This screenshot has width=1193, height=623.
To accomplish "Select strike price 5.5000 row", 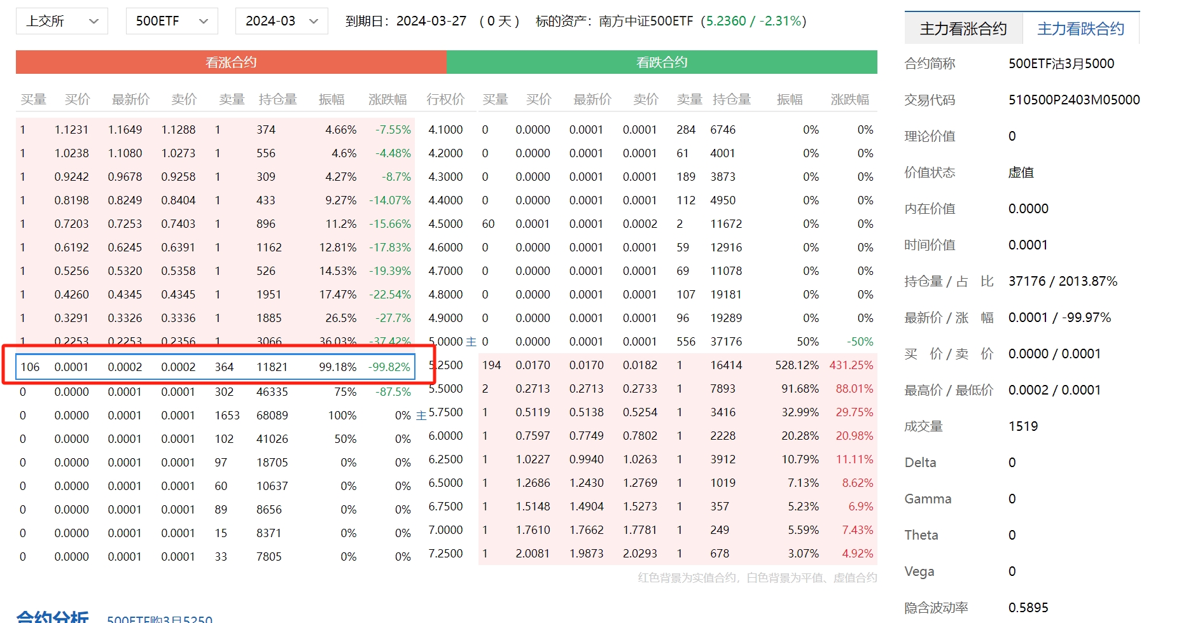I will point(445,389).
